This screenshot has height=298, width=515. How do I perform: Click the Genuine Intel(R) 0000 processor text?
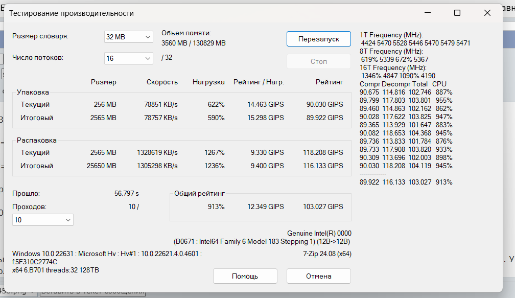pos(319,233)
